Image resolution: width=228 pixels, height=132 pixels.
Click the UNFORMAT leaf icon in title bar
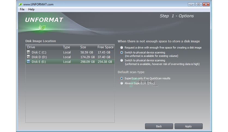[x=20, y=4]
